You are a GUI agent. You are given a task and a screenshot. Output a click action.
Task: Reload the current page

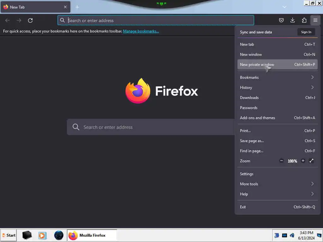point(30,20)
